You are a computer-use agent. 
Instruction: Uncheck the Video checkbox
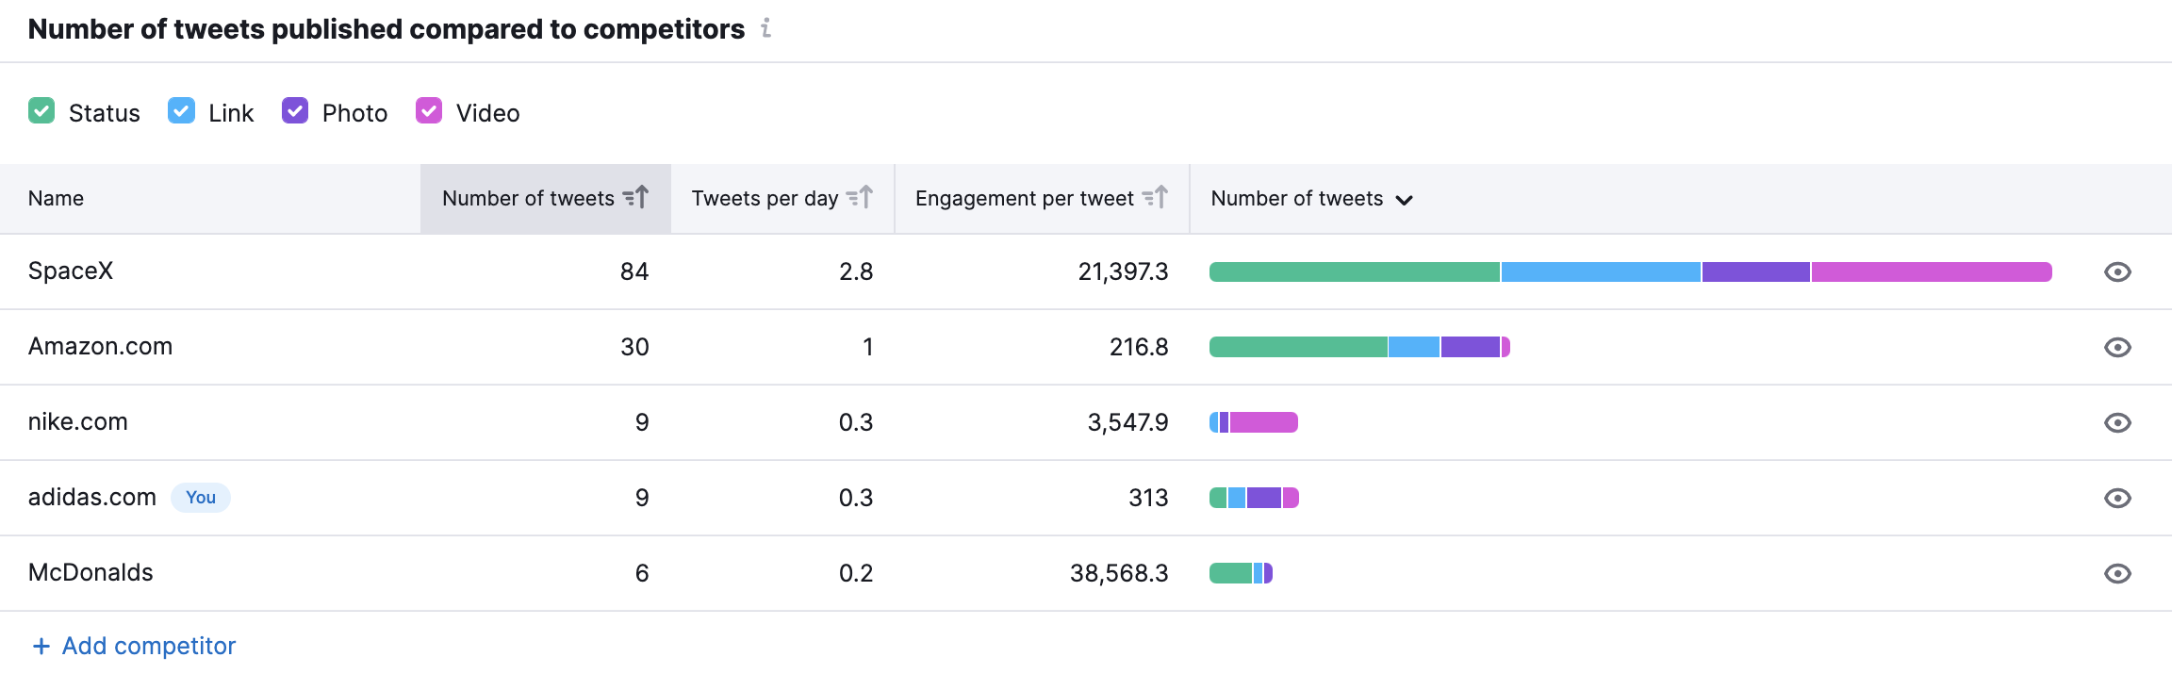(429, 111)
